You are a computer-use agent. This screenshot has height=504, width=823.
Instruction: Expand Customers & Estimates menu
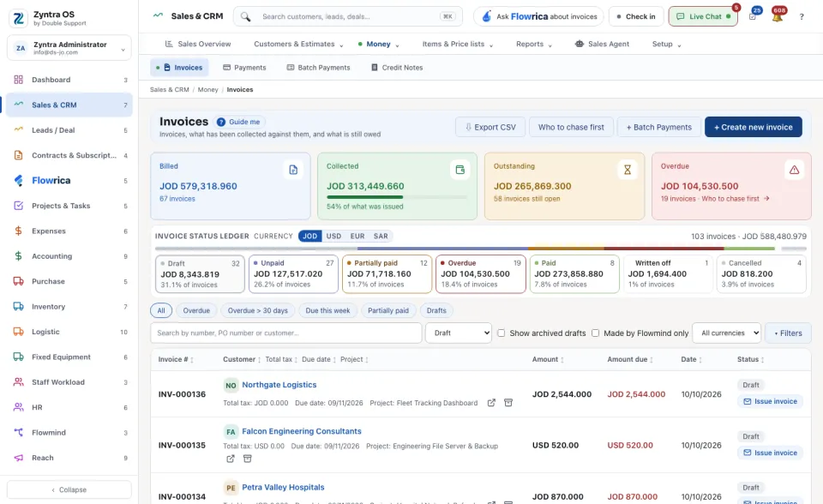(298, 44)
